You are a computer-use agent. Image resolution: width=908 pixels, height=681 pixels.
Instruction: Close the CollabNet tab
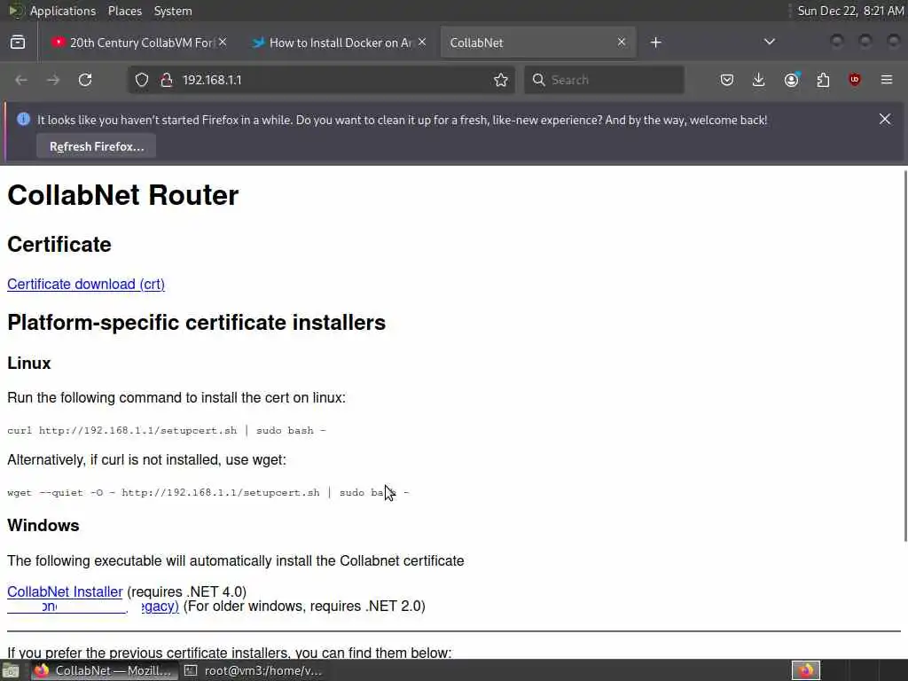[622, 43]
